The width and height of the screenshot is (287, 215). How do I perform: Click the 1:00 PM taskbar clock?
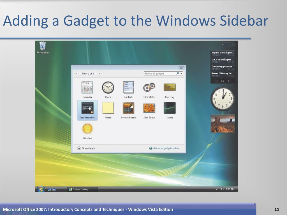coord(230,189)
